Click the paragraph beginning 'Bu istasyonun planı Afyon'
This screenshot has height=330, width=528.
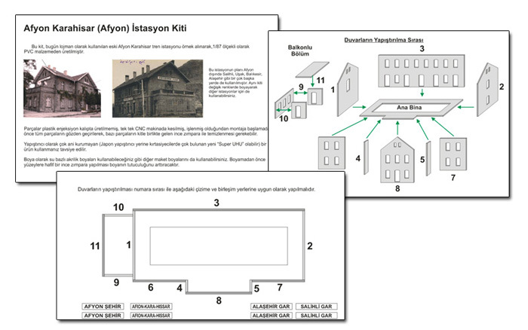coord(235,83)
